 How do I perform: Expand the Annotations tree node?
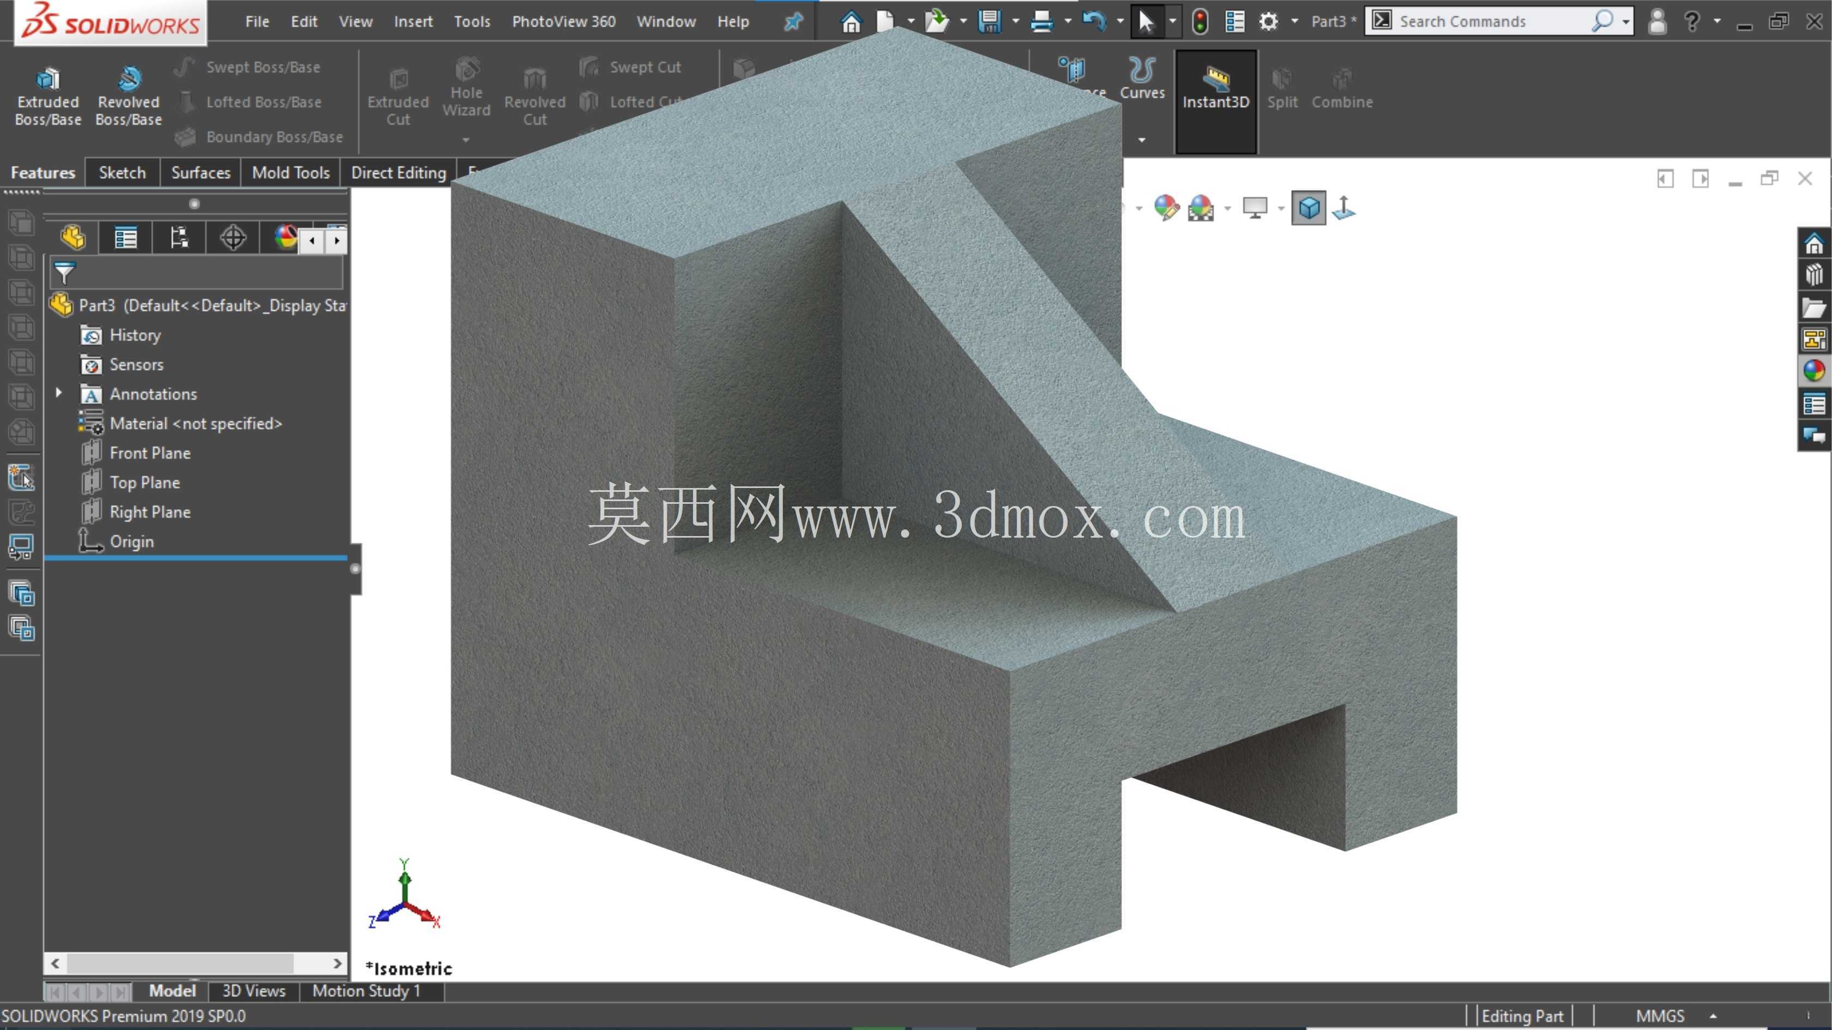click(59, 393)
